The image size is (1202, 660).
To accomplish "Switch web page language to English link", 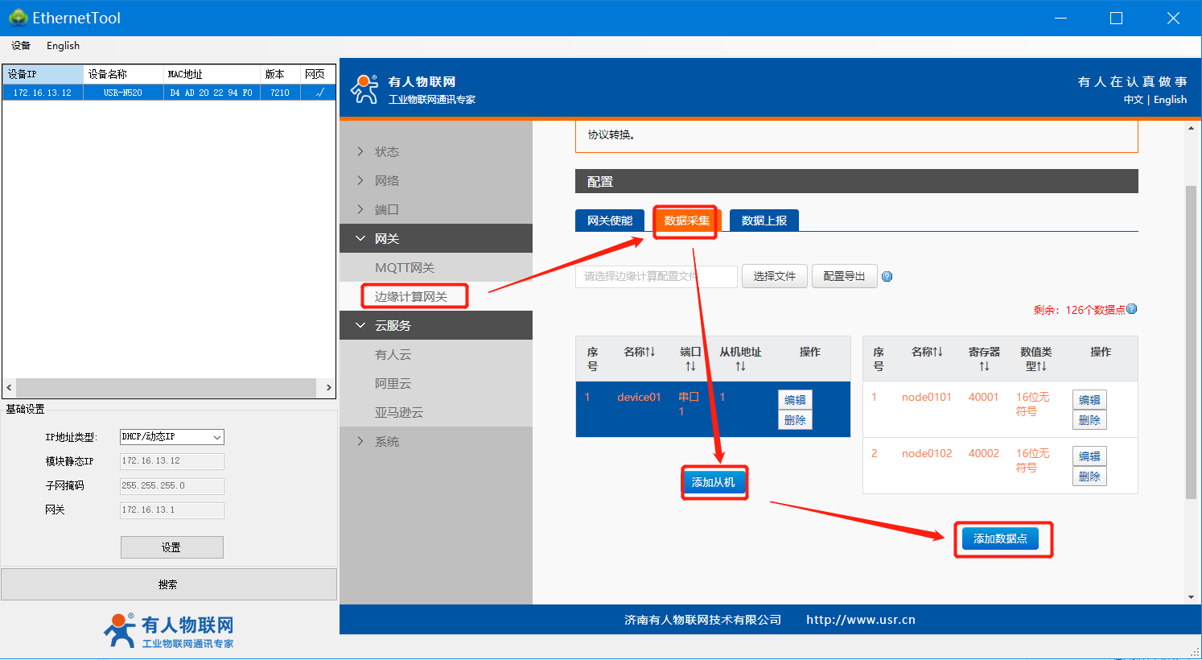I will [1170, 100].
